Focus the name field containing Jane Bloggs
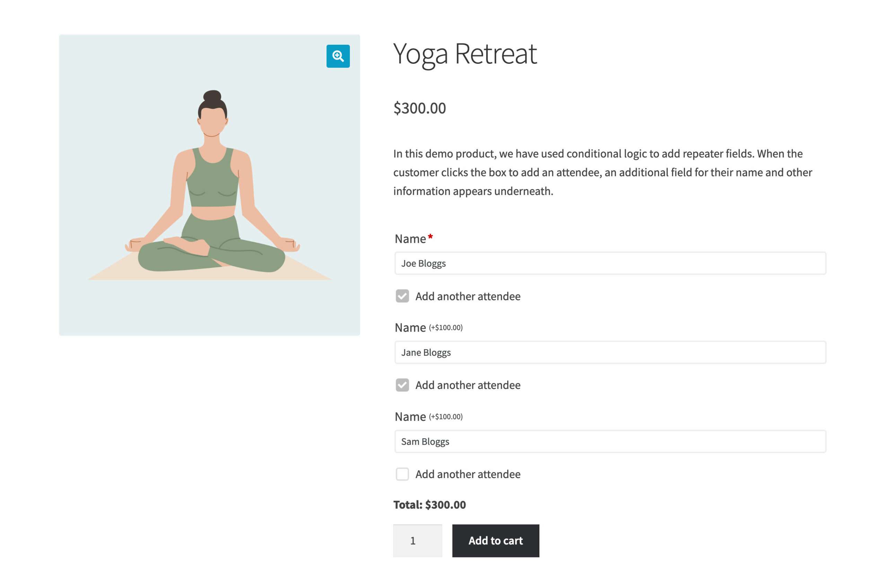 pyautogui.click(x=610, y=352)
